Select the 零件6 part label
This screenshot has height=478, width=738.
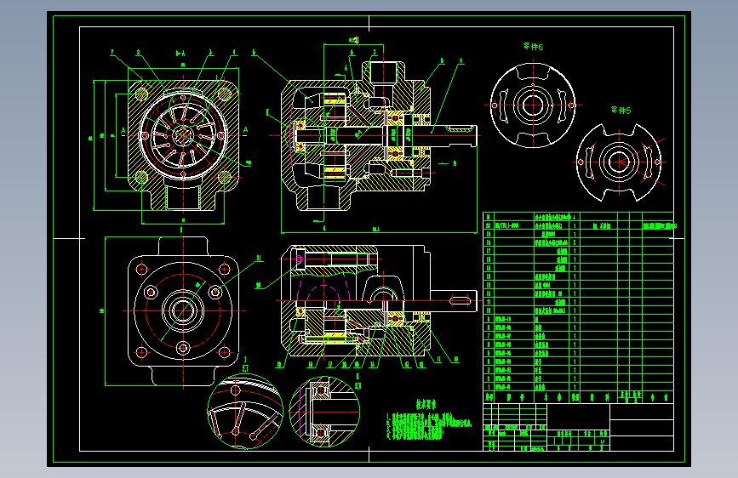point(533,47)
